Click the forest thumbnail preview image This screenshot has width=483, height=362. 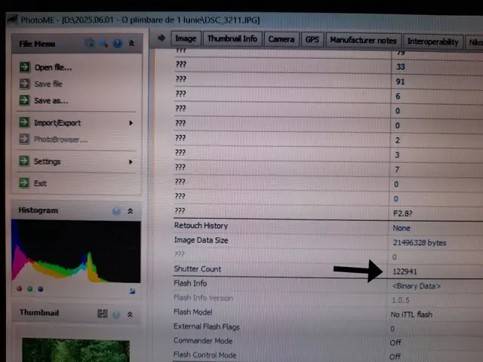[x=75, y=350]
